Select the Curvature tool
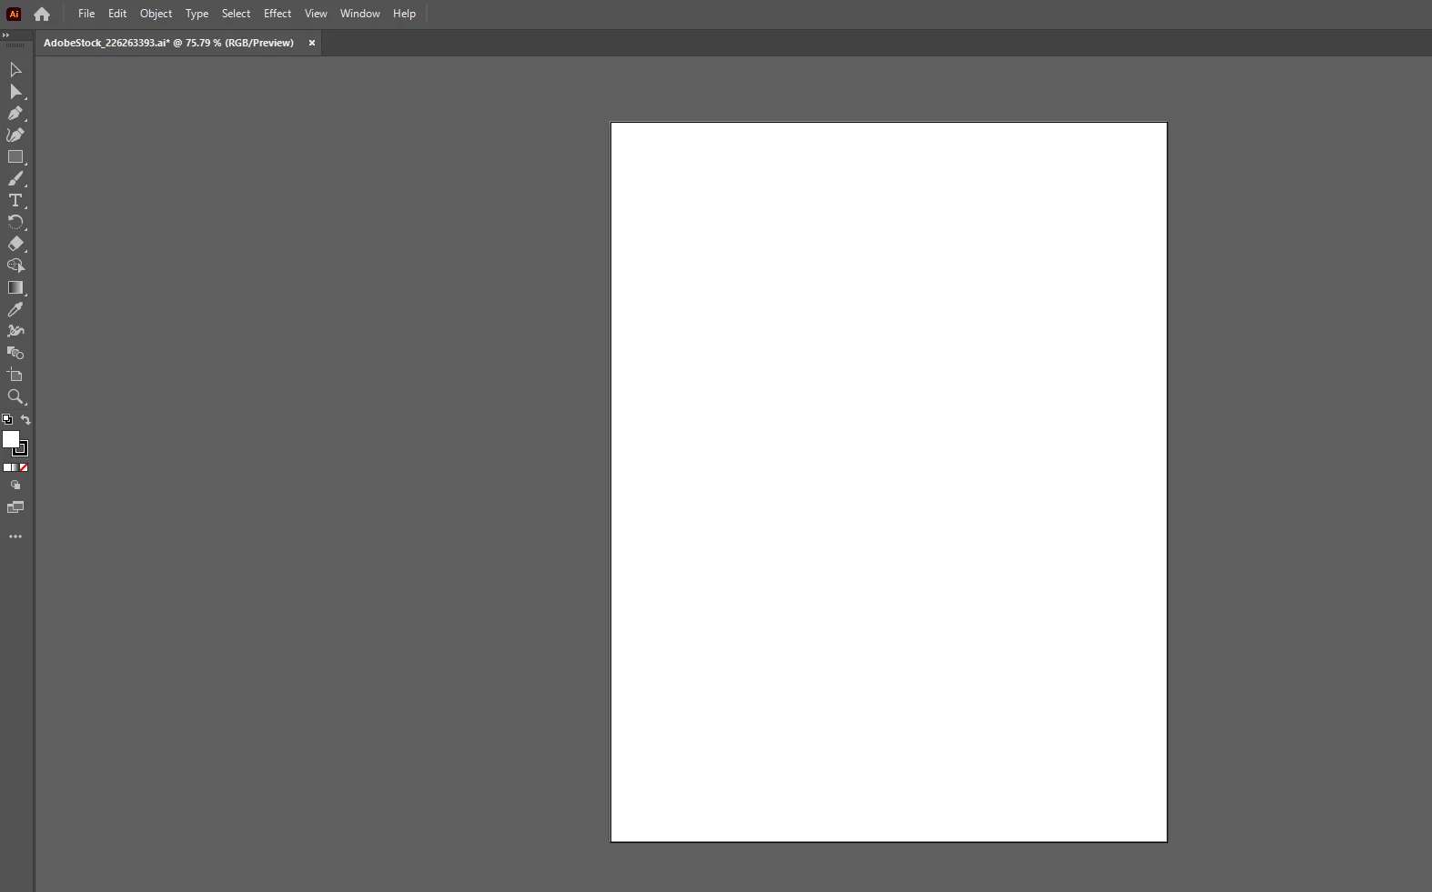The image size is (1432, 892). (x=15, y=135)
